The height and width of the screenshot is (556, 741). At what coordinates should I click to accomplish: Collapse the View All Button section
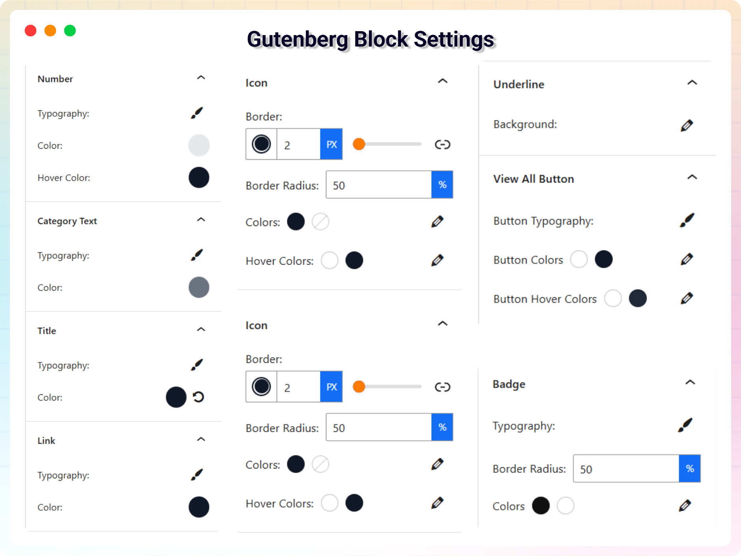(x=693, y=177)
